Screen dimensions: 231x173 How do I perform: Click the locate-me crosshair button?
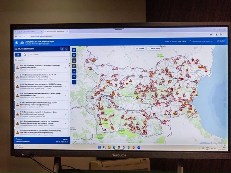74,71
